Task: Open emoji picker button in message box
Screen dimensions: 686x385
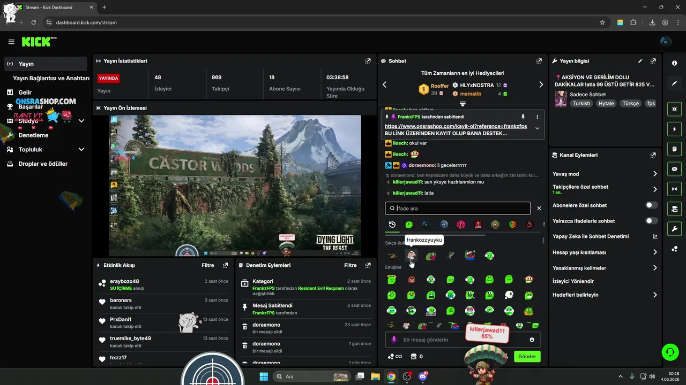Action: pos(532,340)
